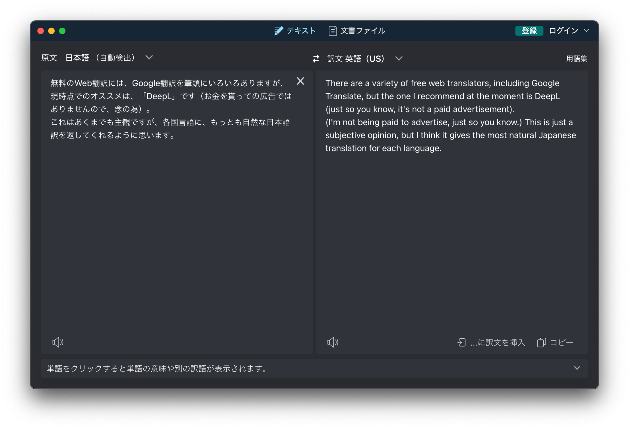Click the 原文 label
The height and width of the screenshot is (429, 629).
click(x=49, y=58)
